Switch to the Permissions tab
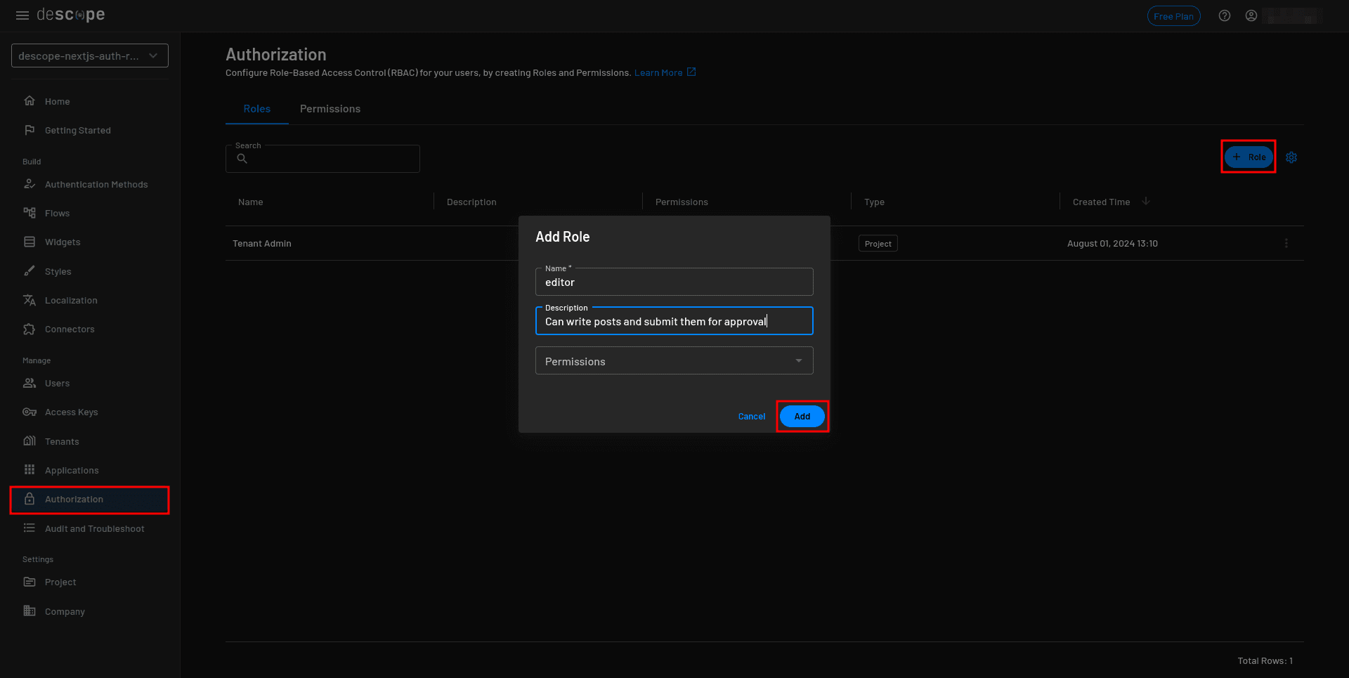 pos(330,109)
